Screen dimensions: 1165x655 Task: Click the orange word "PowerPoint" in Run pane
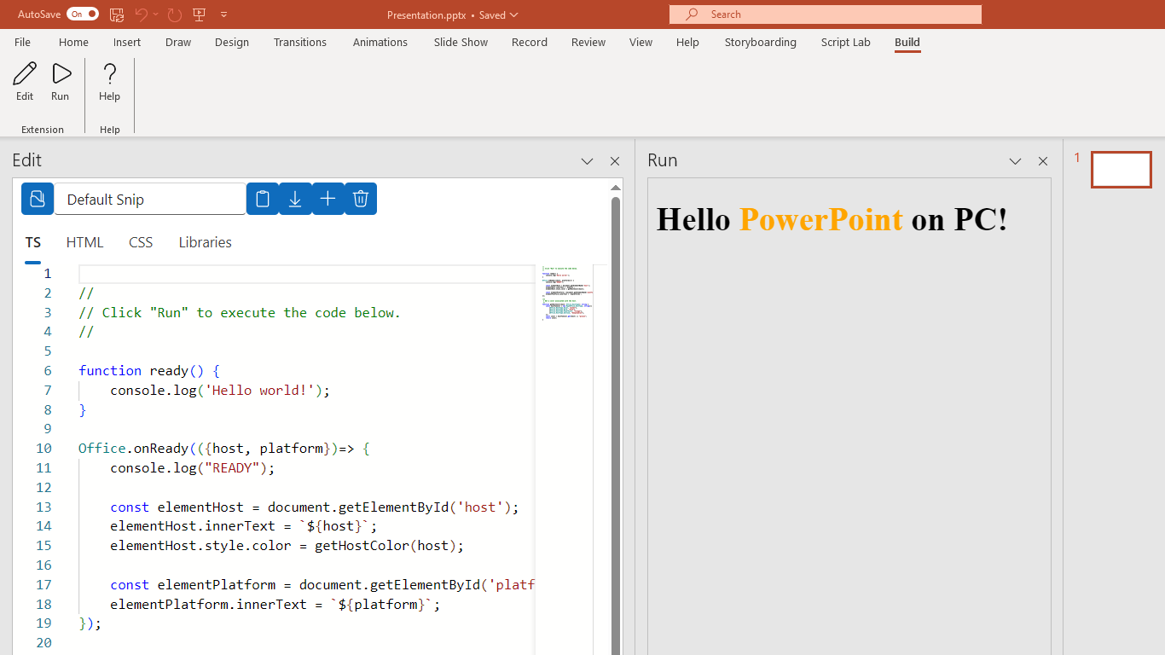click(821, 219)
